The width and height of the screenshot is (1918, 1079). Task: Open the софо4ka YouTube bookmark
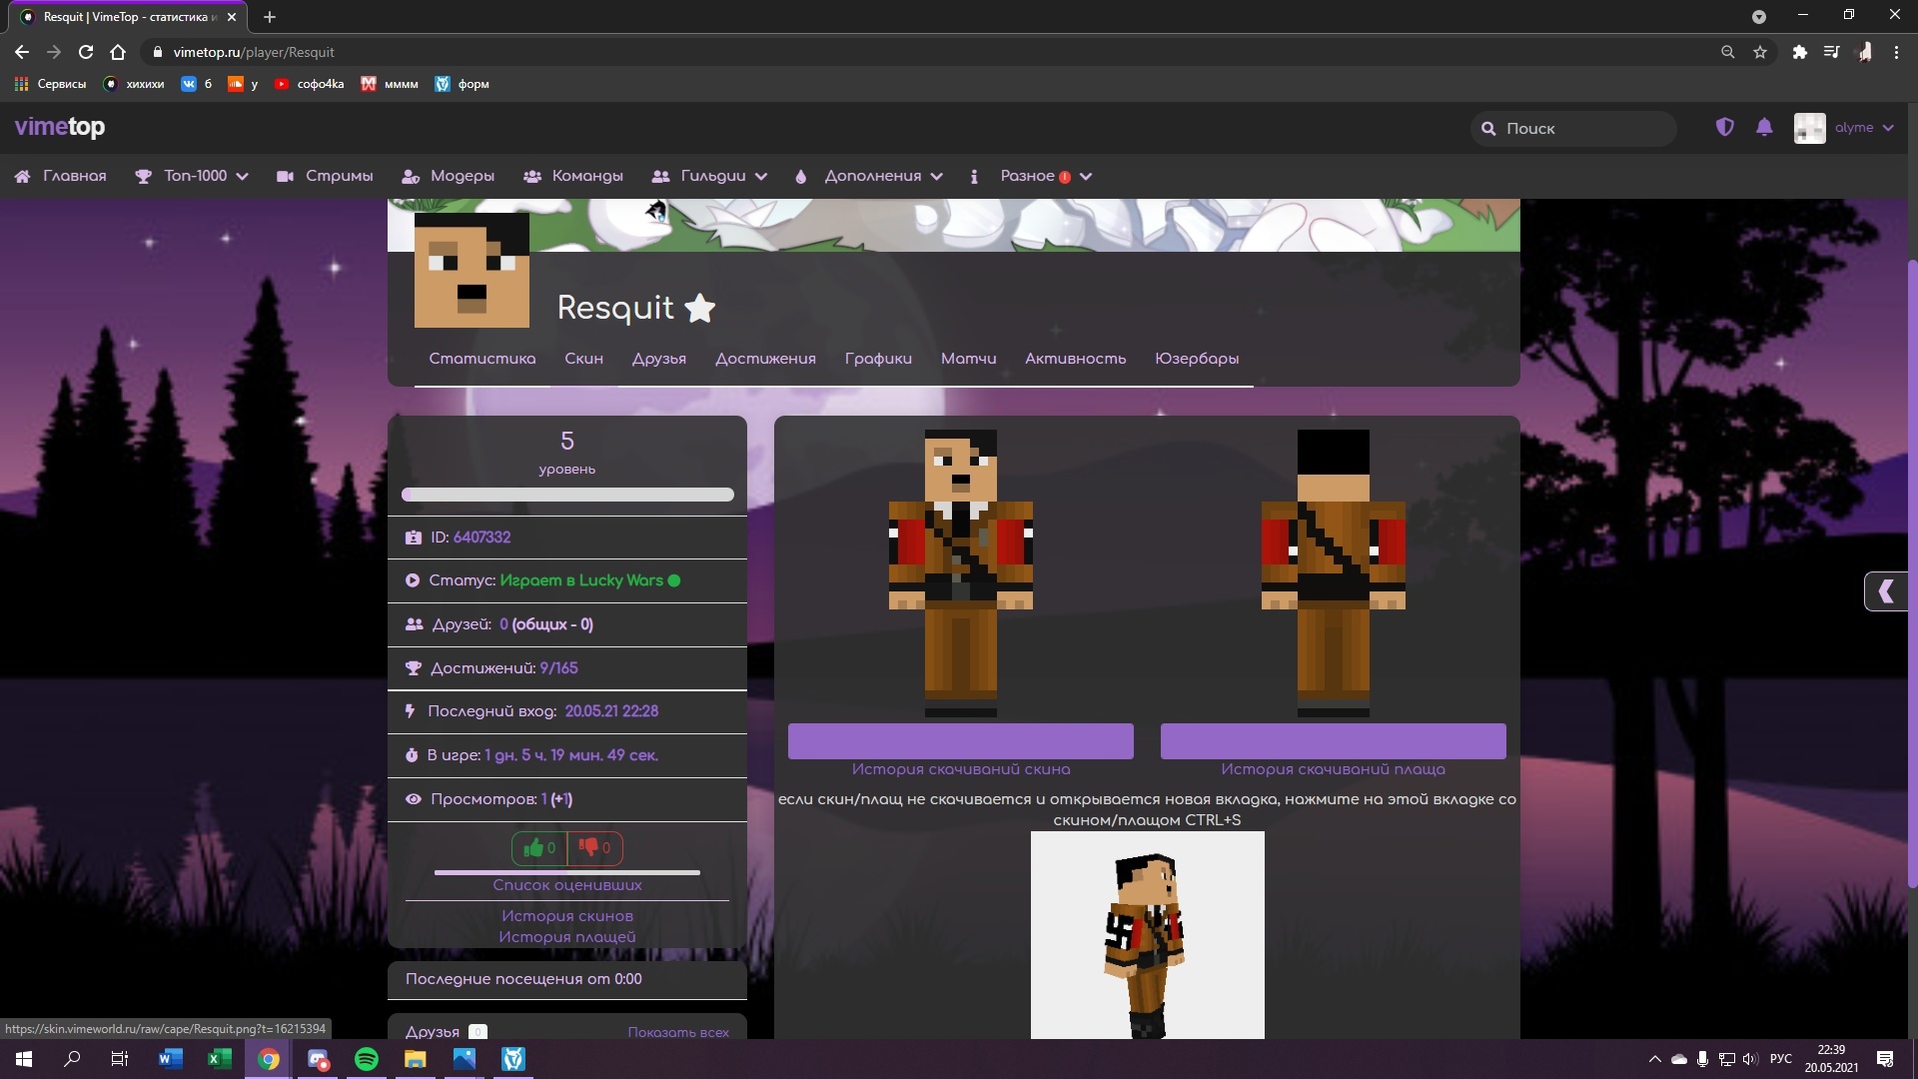coord(309,84)
